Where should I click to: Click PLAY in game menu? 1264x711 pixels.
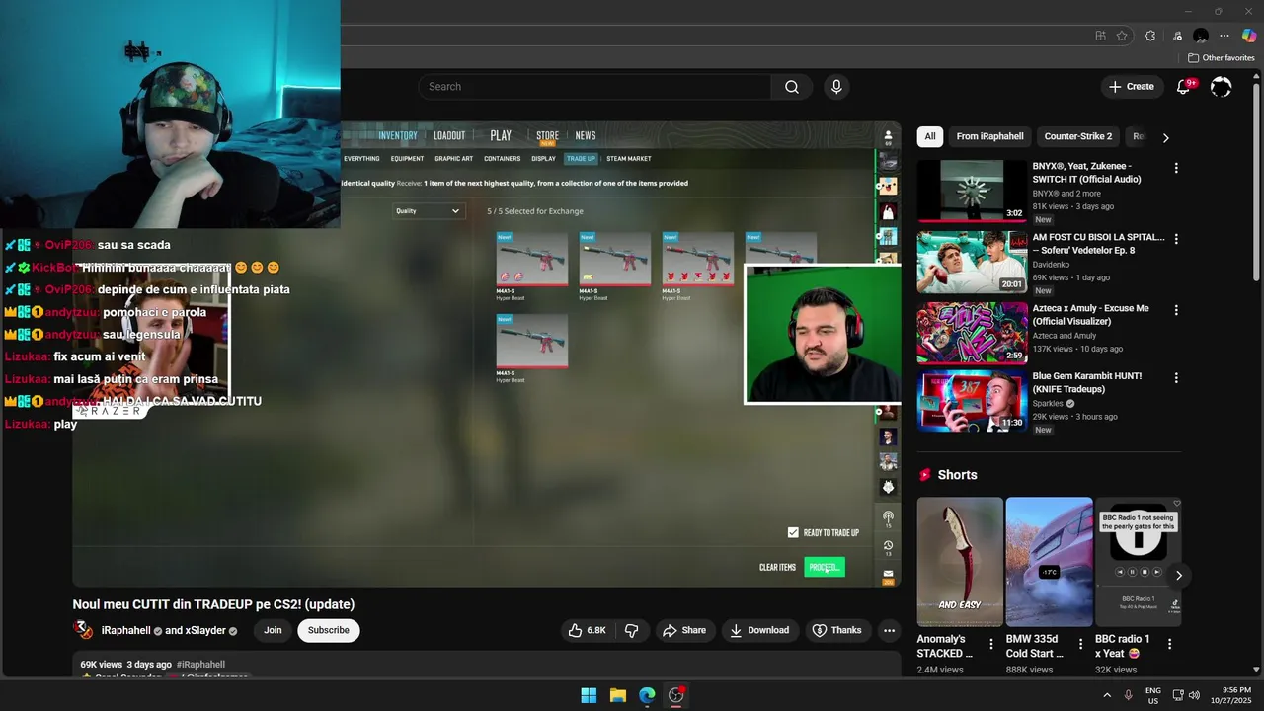pyautogui.click(x=501, y=135)
